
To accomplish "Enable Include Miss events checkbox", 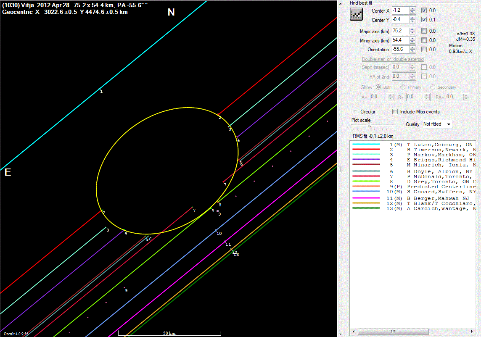I will (x=395, y=112).
